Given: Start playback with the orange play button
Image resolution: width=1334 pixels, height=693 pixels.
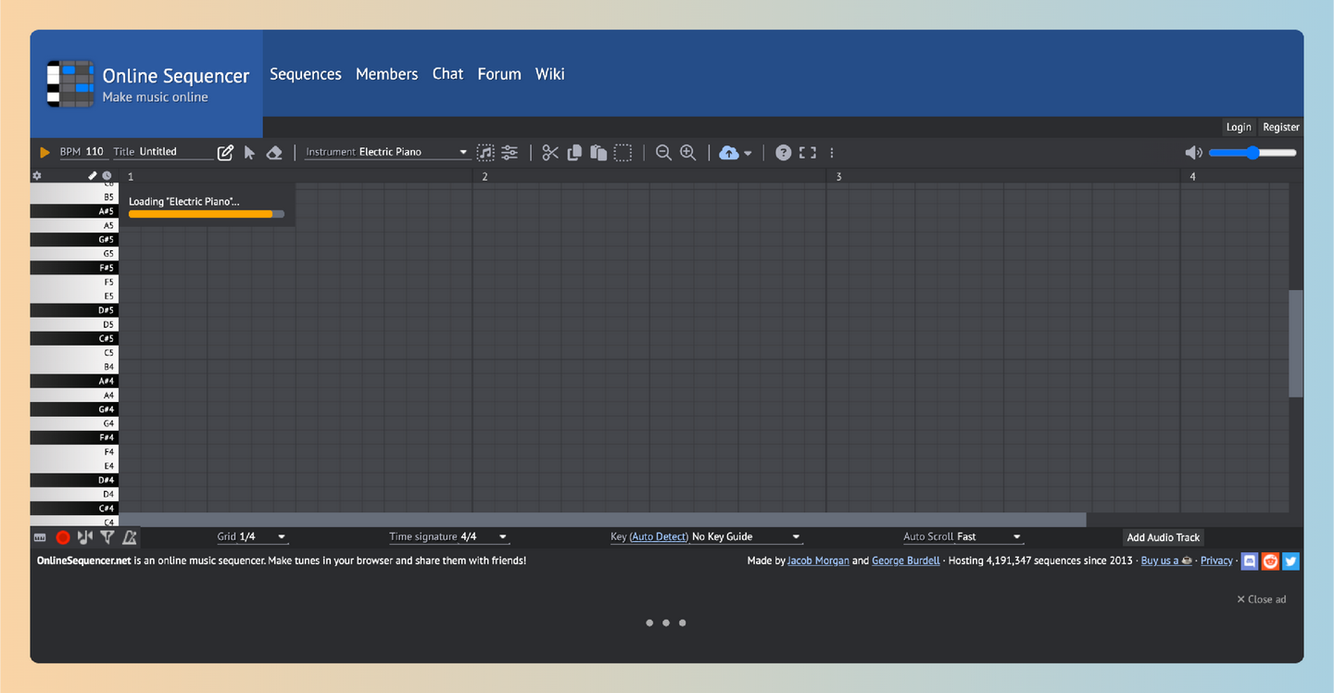Looking at the screenshot, I should (44, 152).
